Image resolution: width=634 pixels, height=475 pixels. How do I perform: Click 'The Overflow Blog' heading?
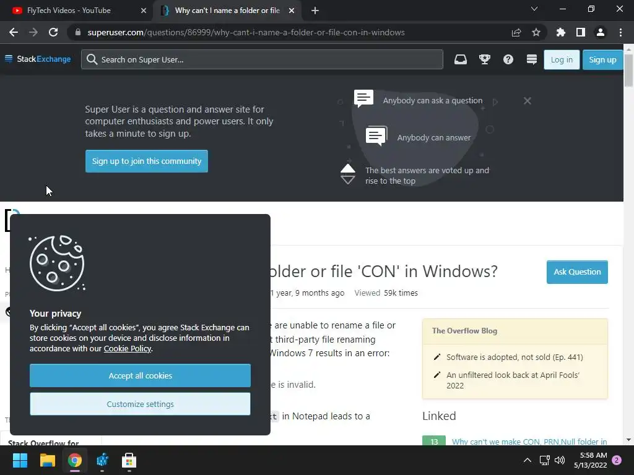tap(464, 331)
